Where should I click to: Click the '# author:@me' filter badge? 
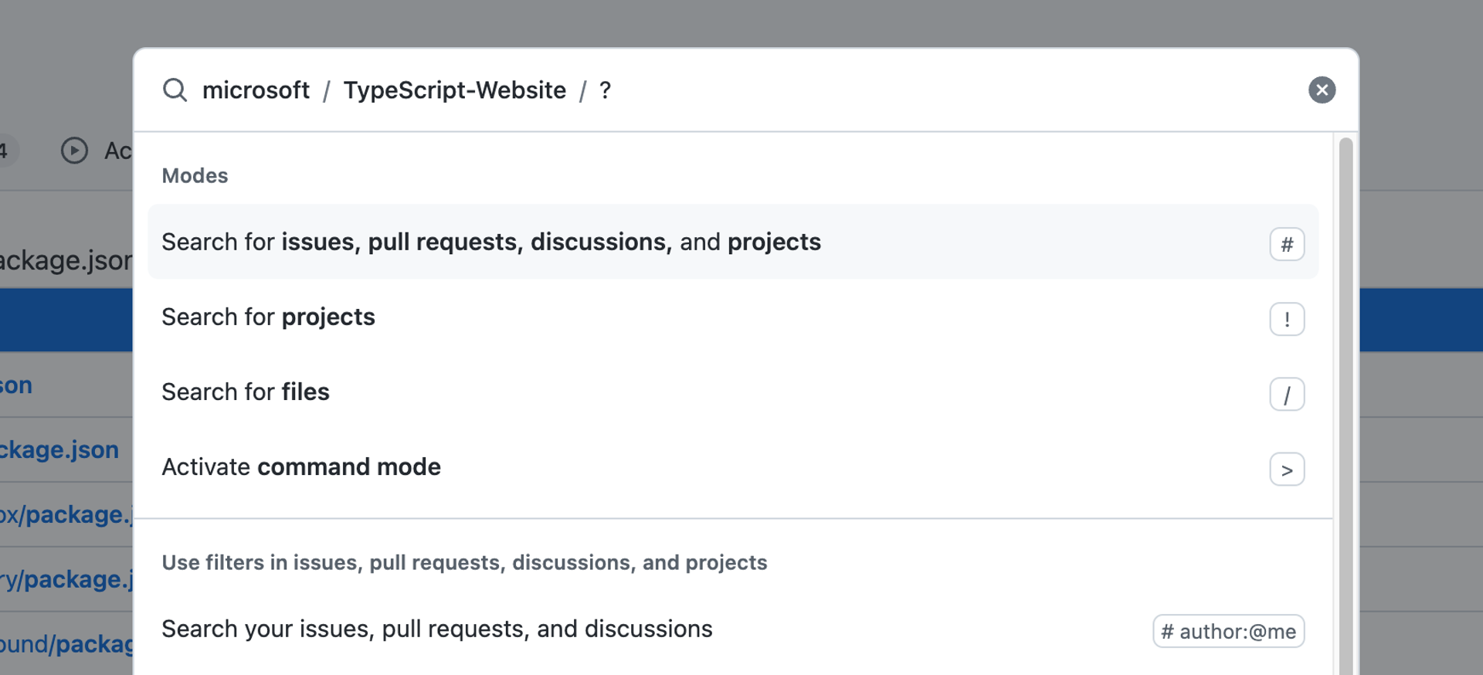[x=1228, y=631]
